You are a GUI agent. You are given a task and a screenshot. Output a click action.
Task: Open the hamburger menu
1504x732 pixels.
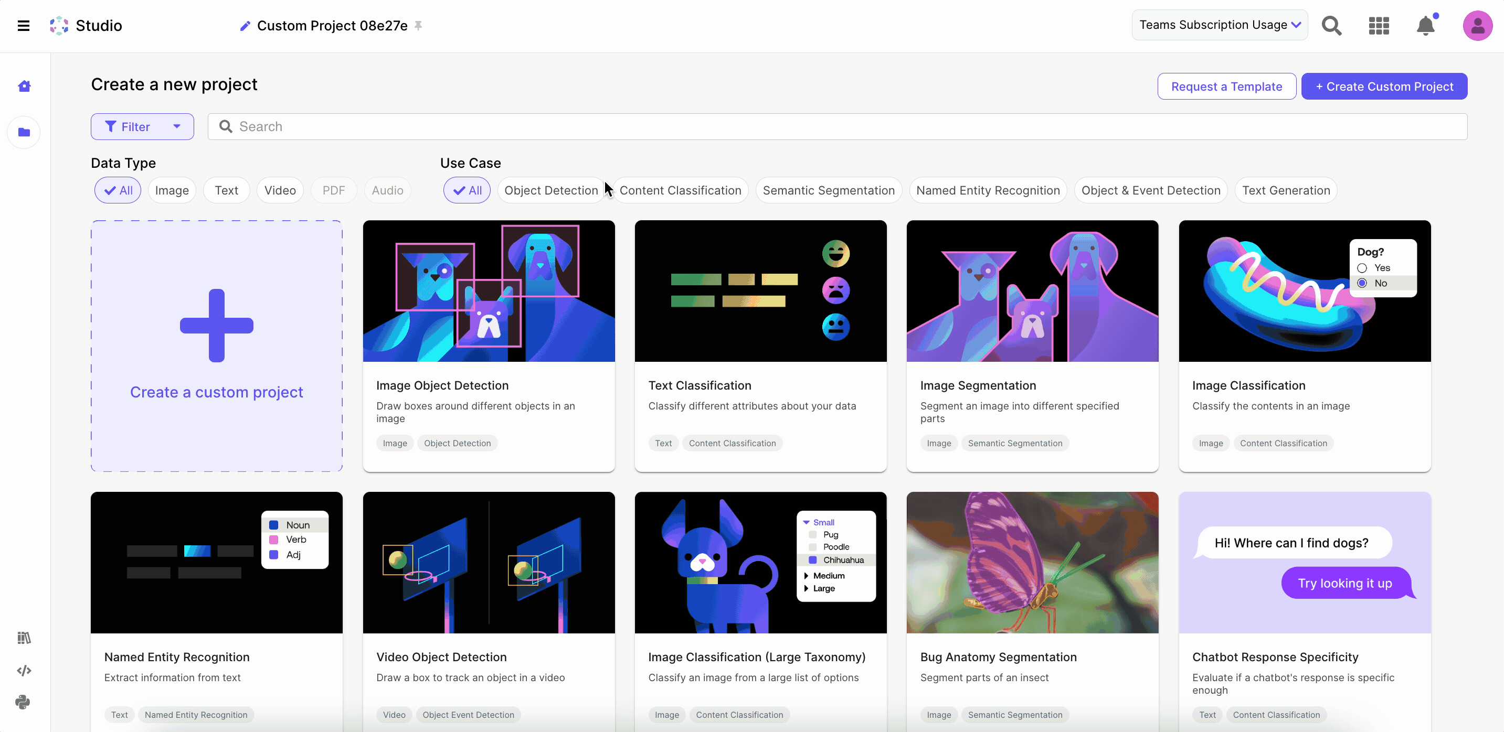click(x=24, y=26)
